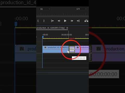Click the blue timeline playhead marker
This screenshot has width=125, height=93.
[43, 37]
